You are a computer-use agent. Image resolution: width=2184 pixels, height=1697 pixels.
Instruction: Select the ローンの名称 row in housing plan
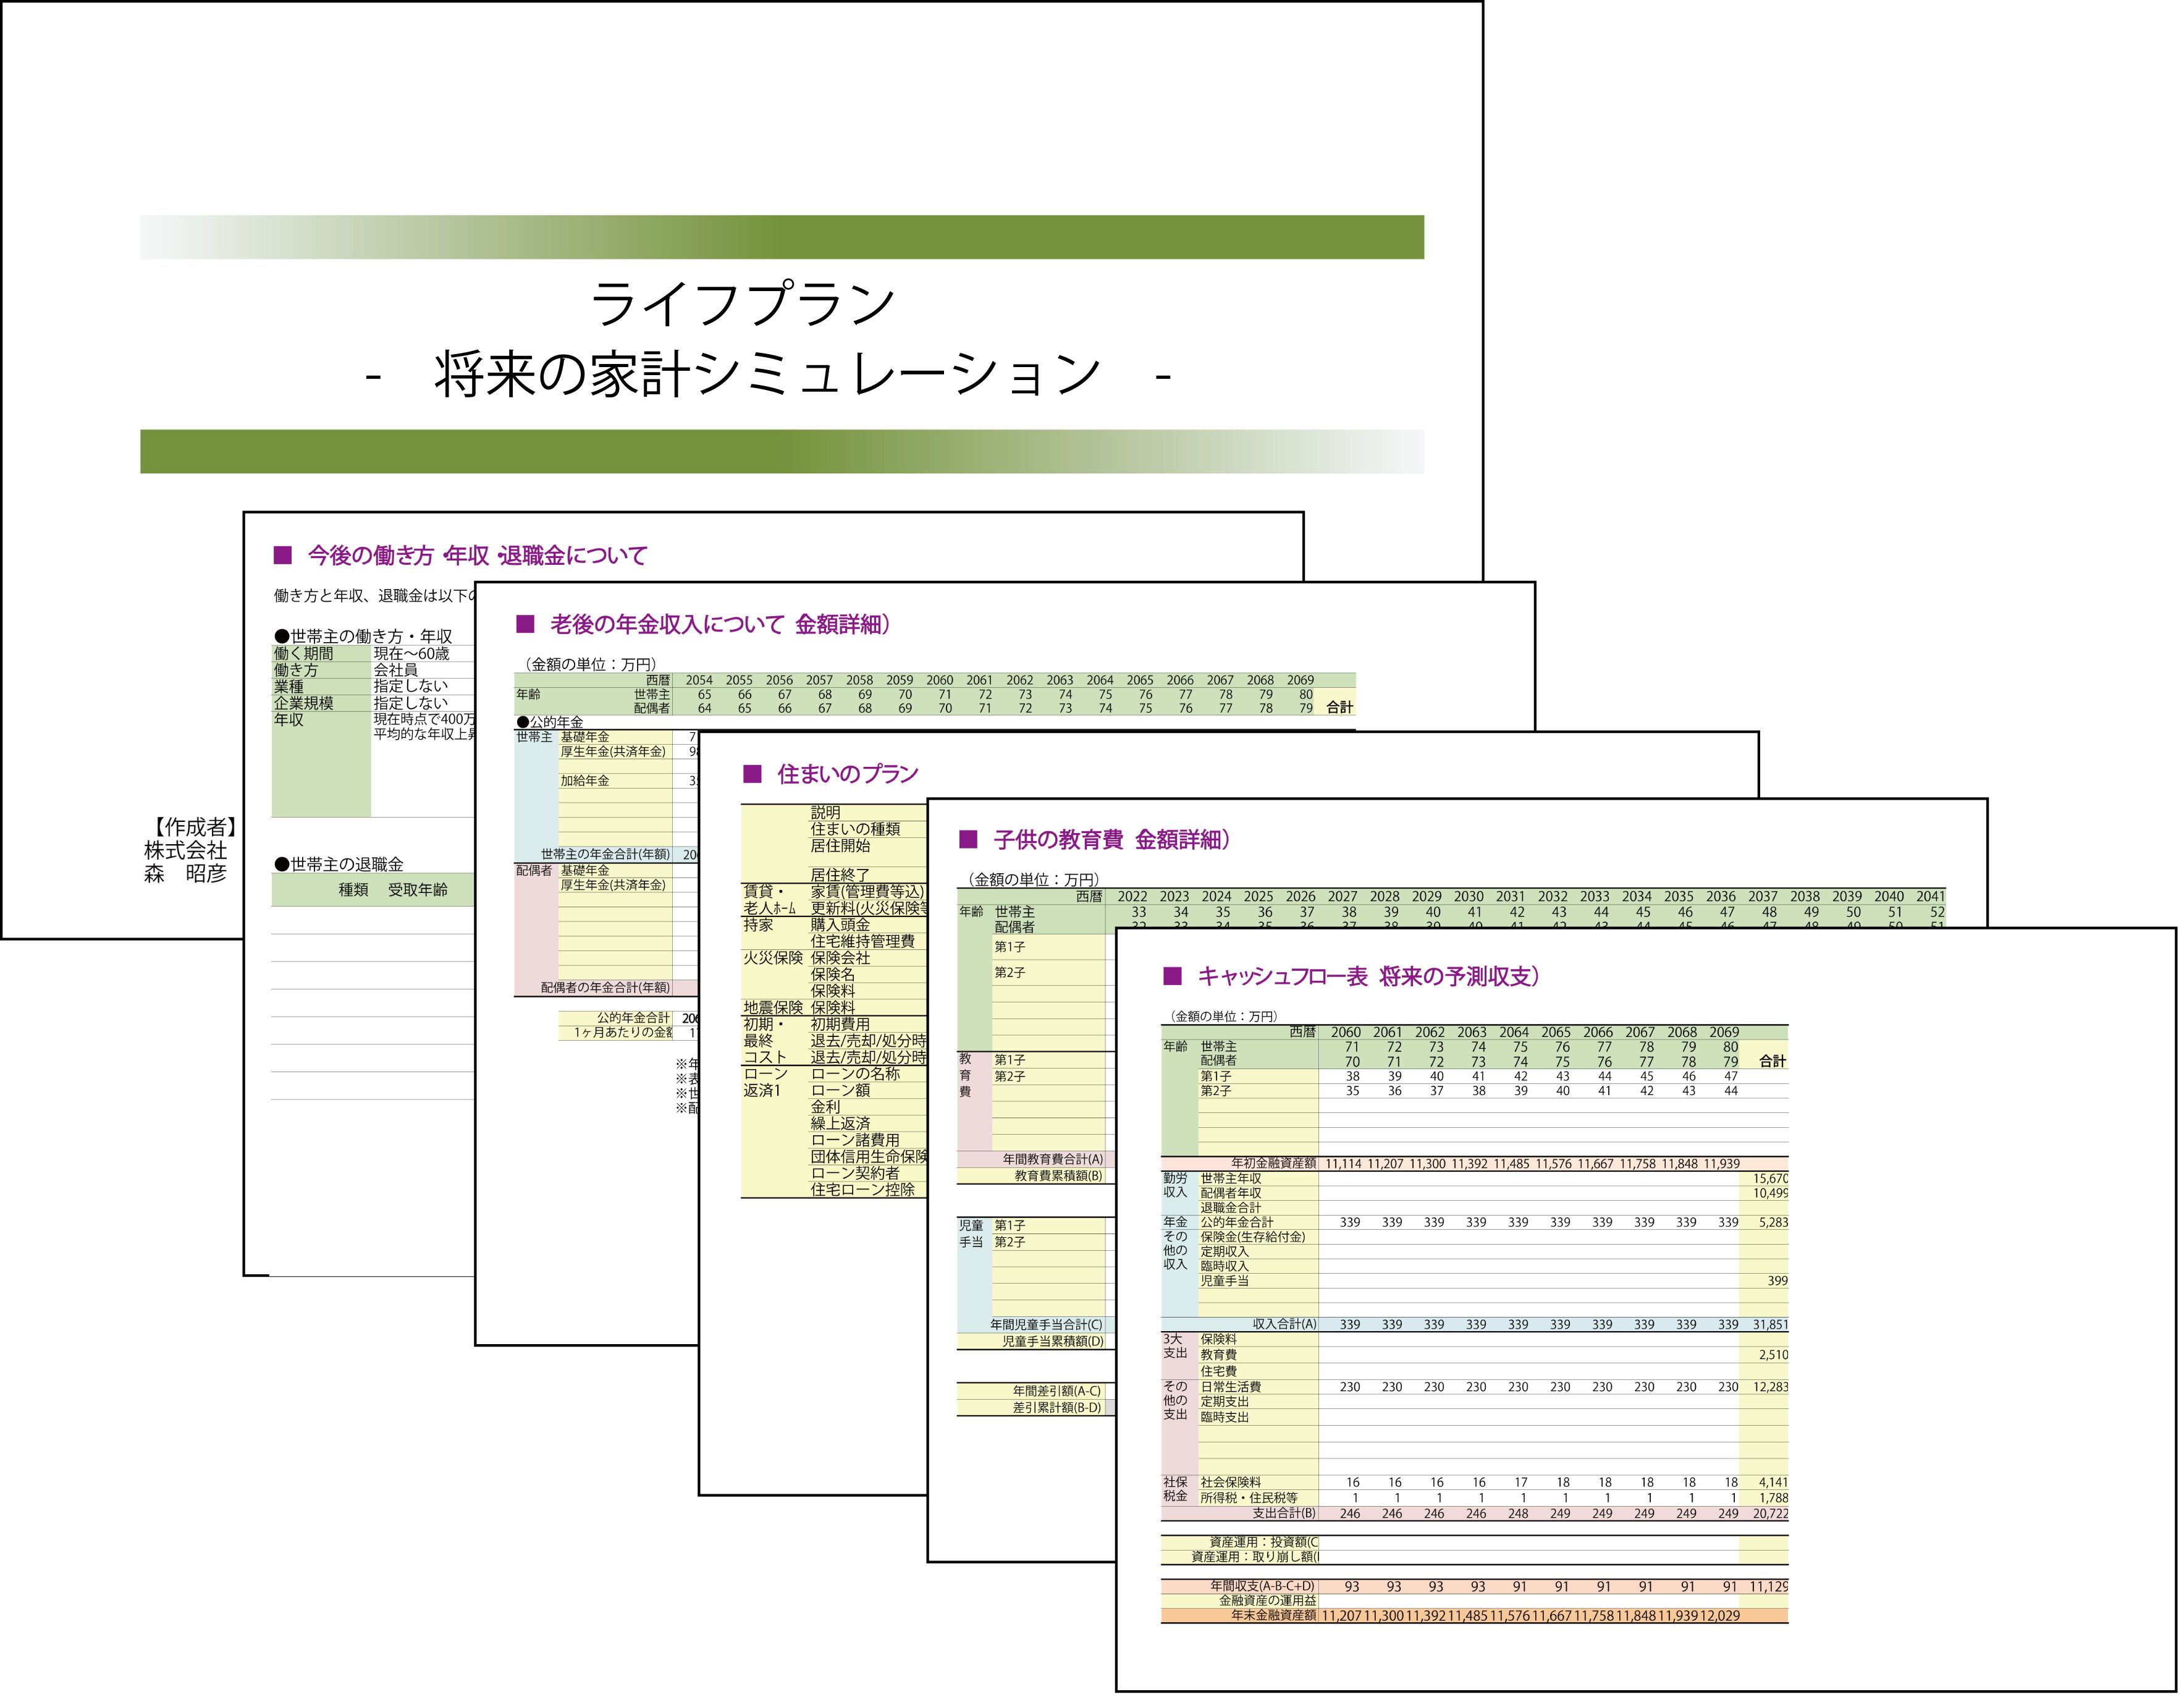855,1073
